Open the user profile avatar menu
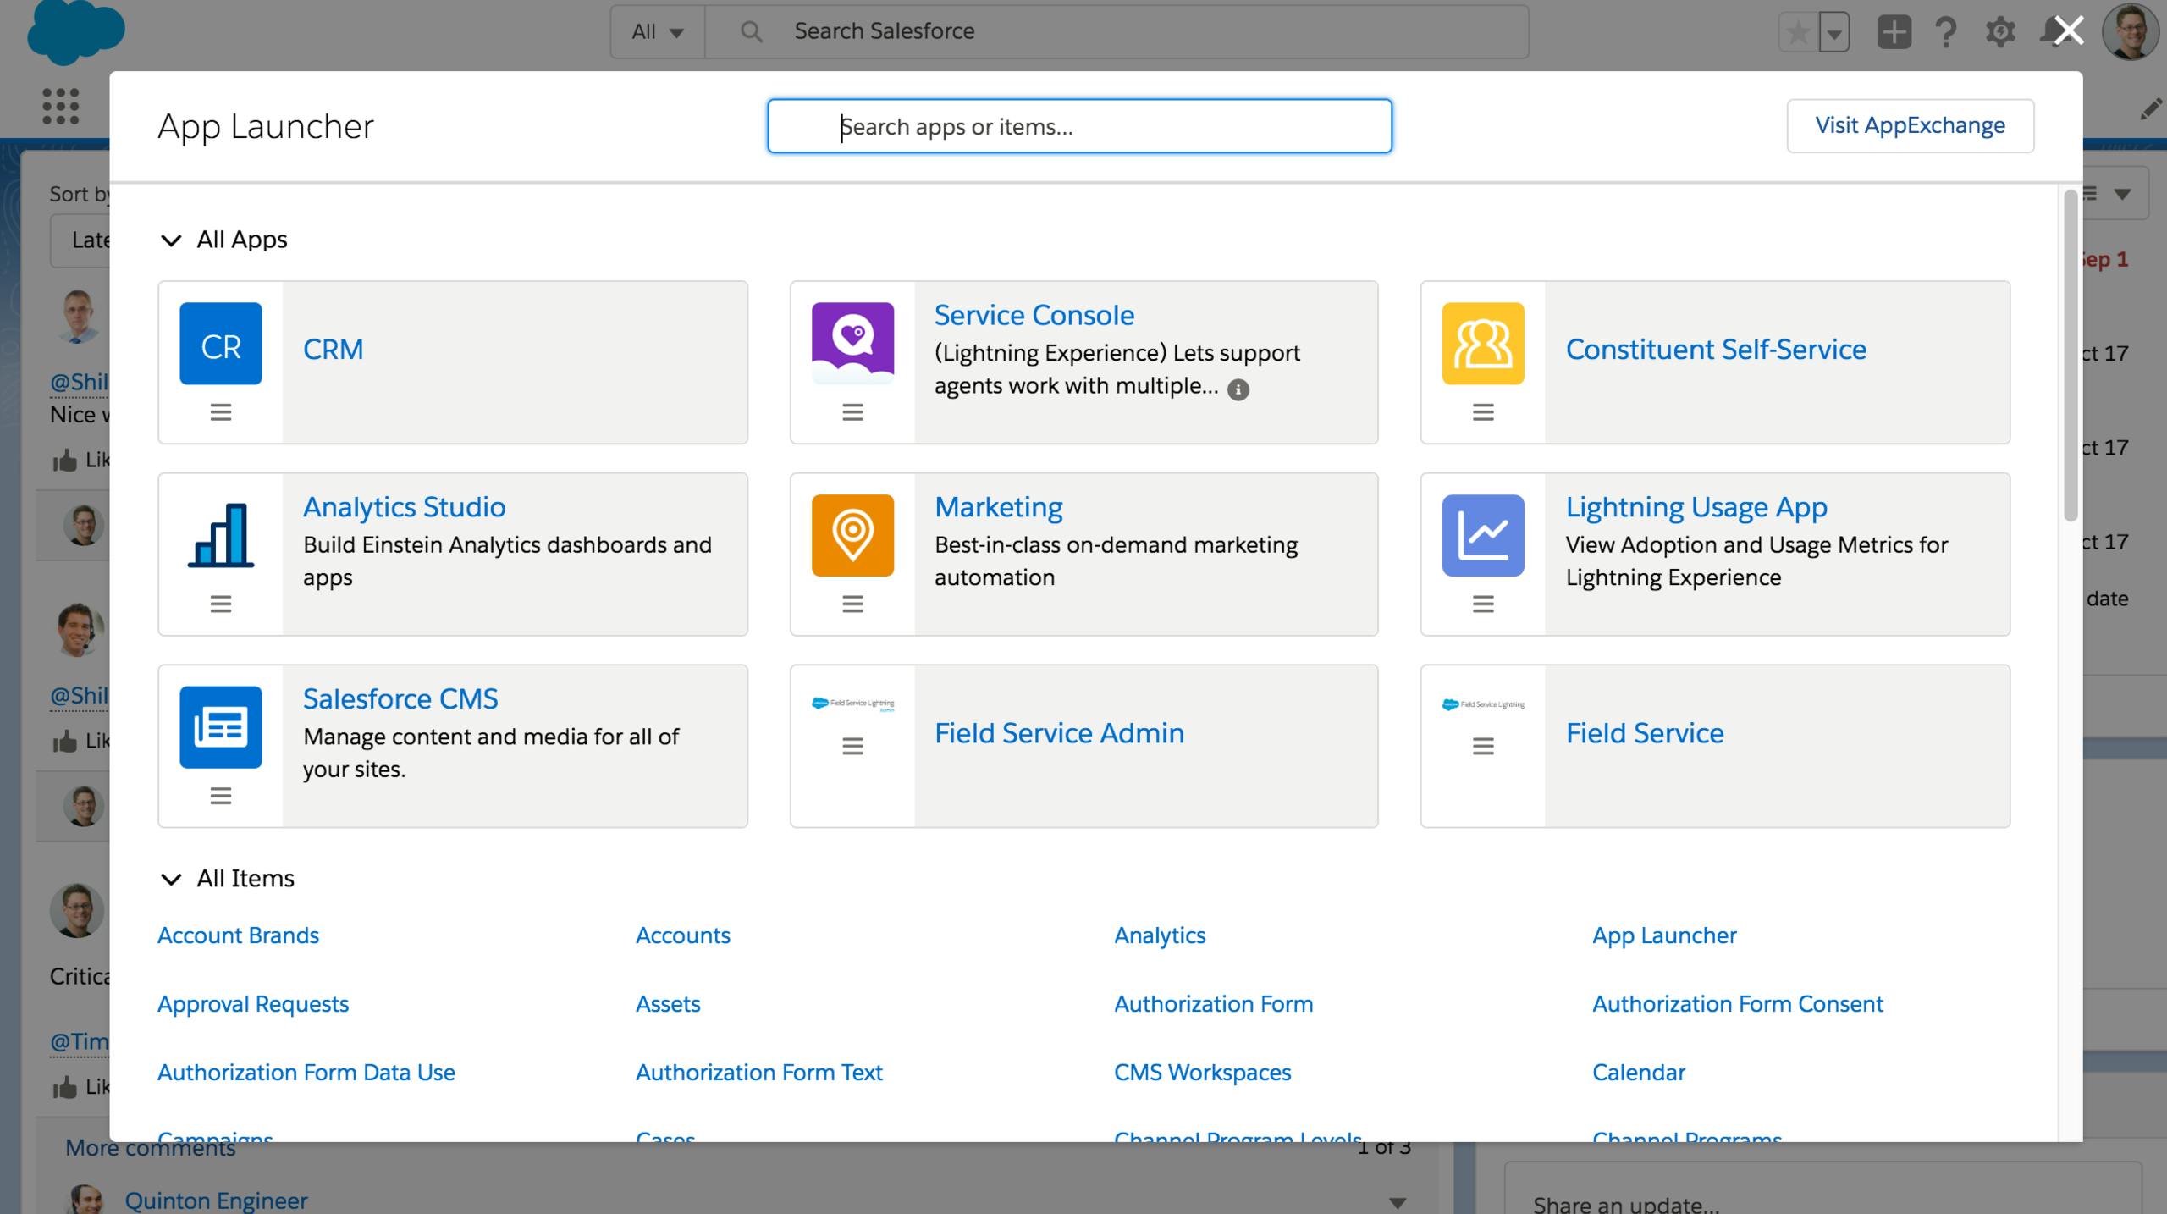 [x=2130, y=32]
